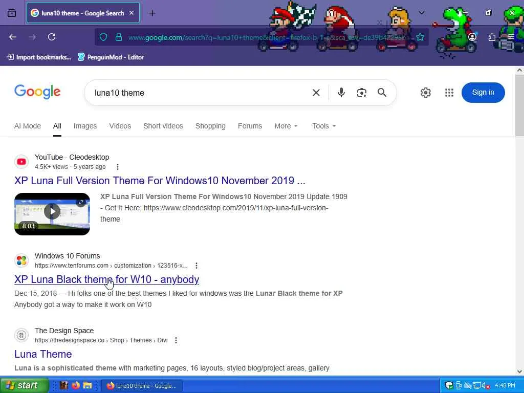Launch Firefox from quick launch bar

tap(76, 385)
